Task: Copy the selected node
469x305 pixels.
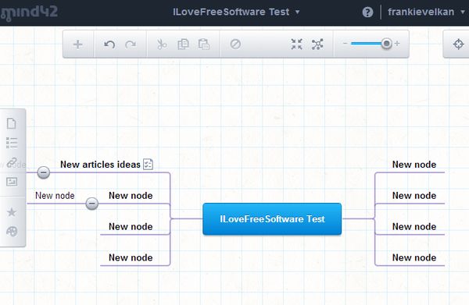Action: pyautogui.click(x=183, y=44)
